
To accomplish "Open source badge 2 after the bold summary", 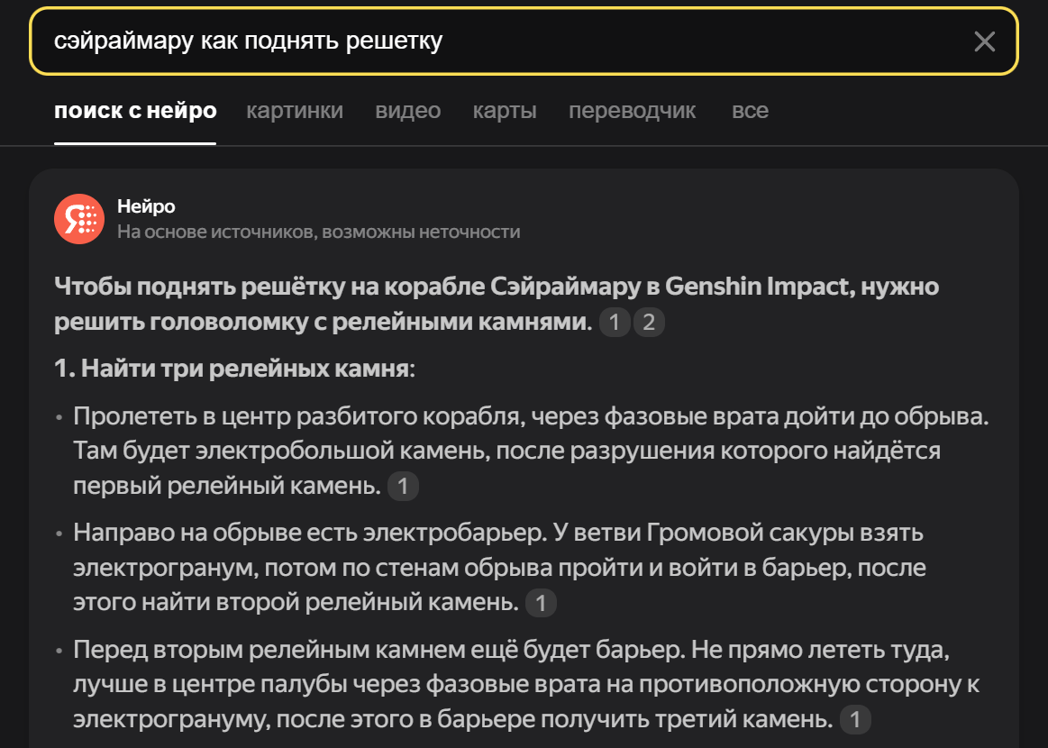I will [648, 323].
